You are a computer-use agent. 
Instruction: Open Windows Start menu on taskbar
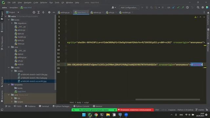(84, 115)
